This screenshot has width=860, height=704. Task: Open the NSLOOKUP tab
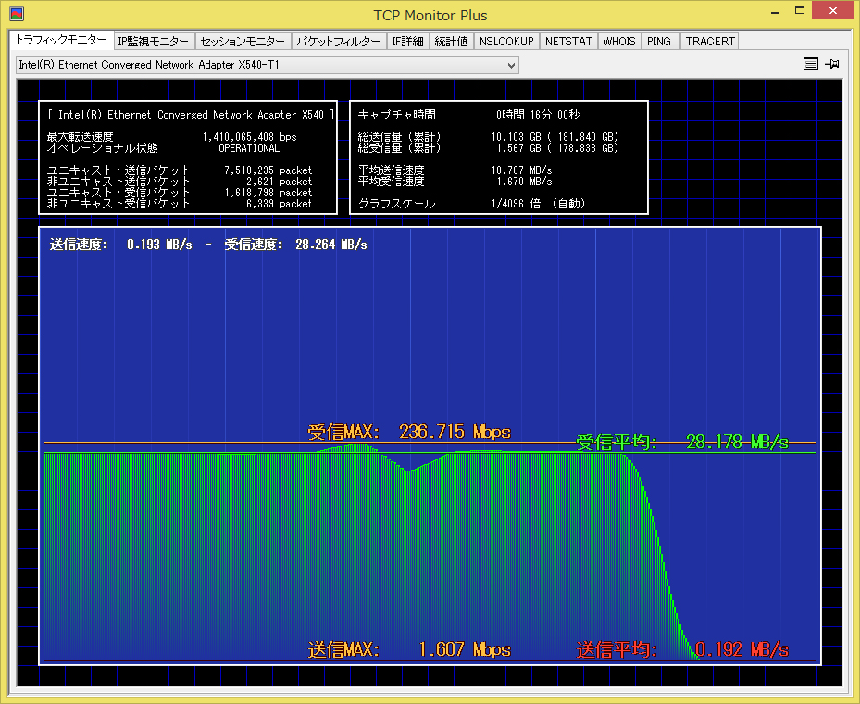click(x=505, y=42)
